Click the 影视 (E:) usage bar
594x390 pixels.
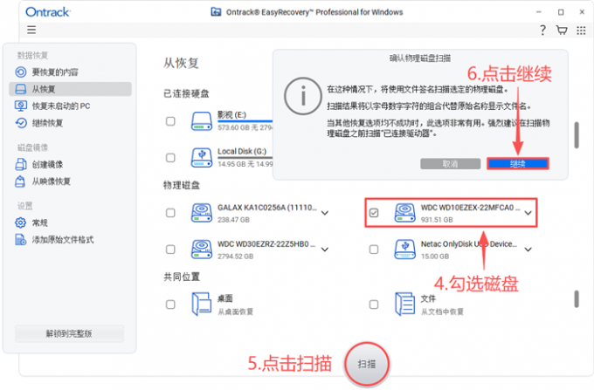point(245,120)
